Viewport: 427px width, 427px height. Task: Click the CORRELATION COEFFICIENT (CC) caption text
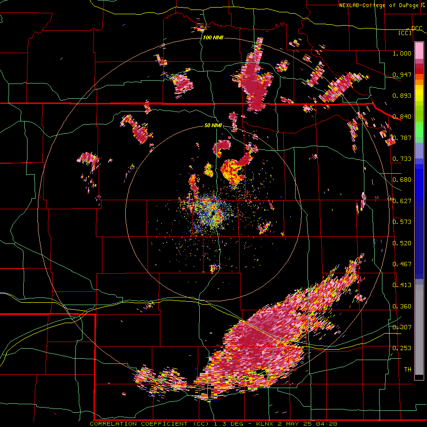149,424
